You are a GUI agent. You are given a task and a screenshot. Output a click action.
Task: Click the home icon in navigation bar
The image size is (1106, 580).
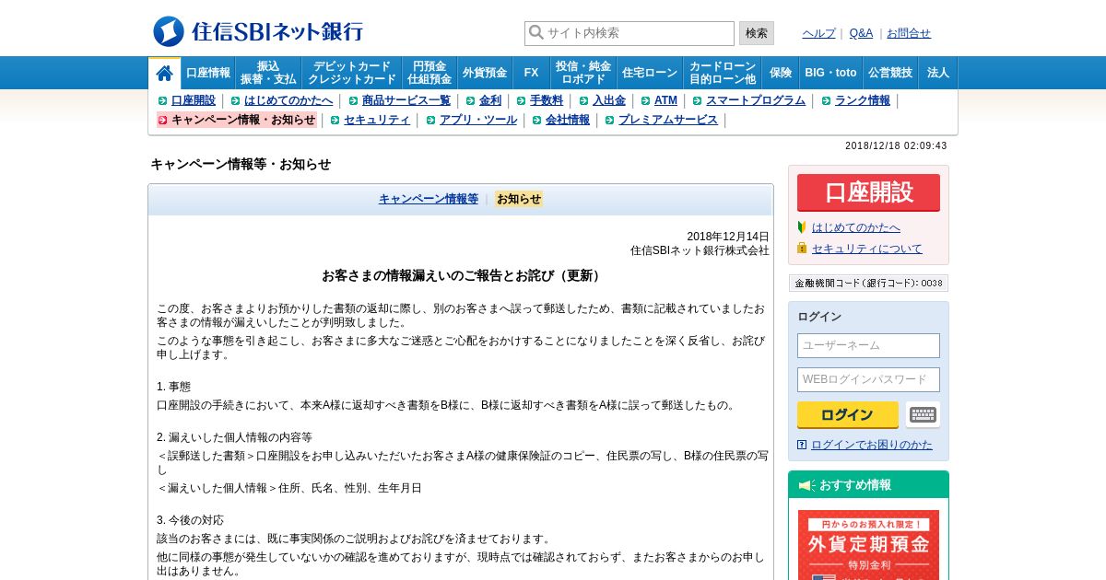click(164, 73)
